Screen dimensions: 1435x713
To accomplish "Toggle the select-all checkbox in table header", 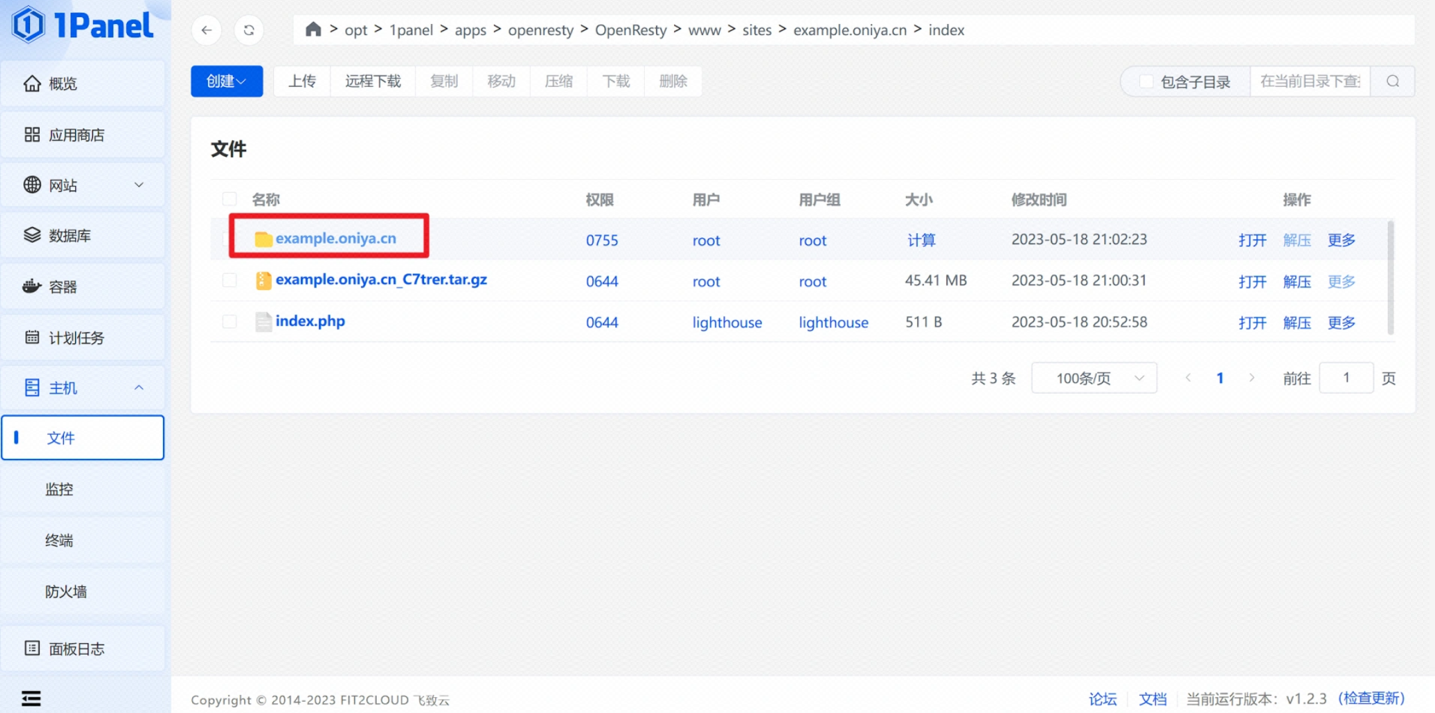I will click(229, 199).
